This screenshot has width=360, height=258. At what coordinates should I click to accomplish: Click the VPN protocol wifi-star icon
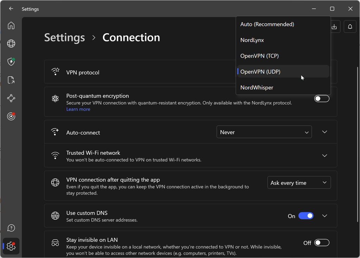55,72
